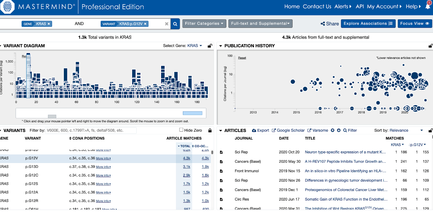Change the Sort by Relevance dropdown
Viewport: 433px width, 214px height.
tap(406, 130)
